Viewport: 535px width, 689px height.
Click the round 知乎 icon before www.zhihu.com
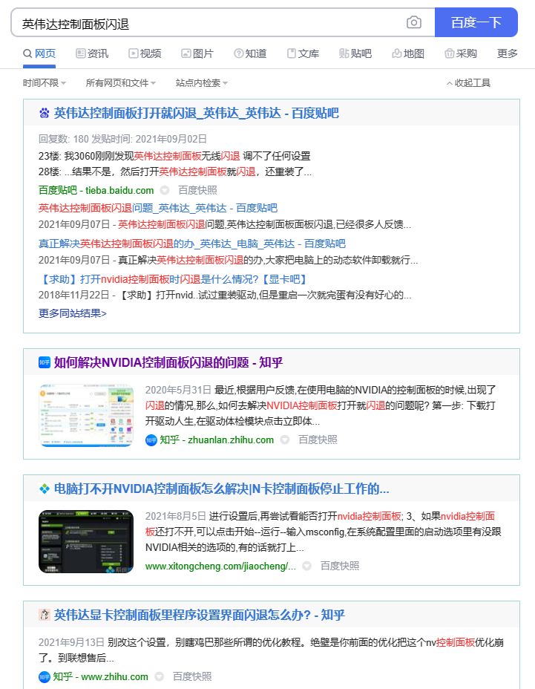pos(45,676)
